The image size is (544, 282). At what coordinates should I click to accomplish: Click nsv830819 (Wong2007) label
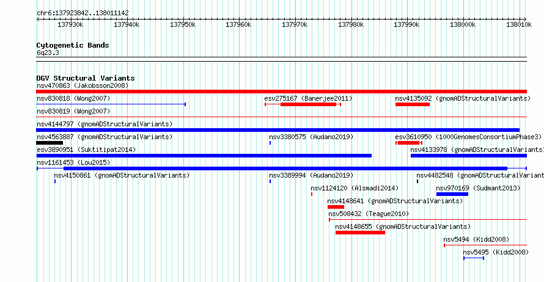coord(73,111)
